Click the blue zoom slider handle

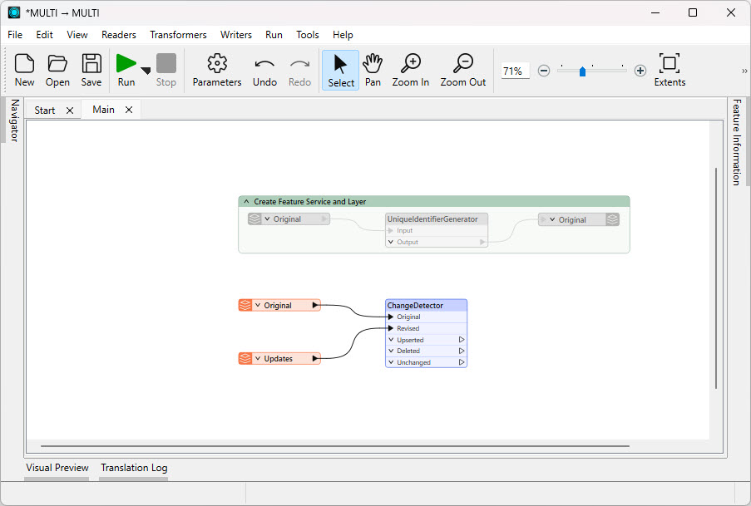coord(582,71)
